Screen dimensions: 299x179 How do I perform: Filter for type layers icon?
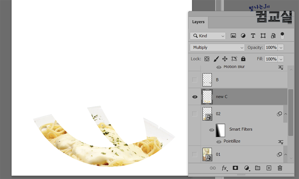(x=253, y=36)
